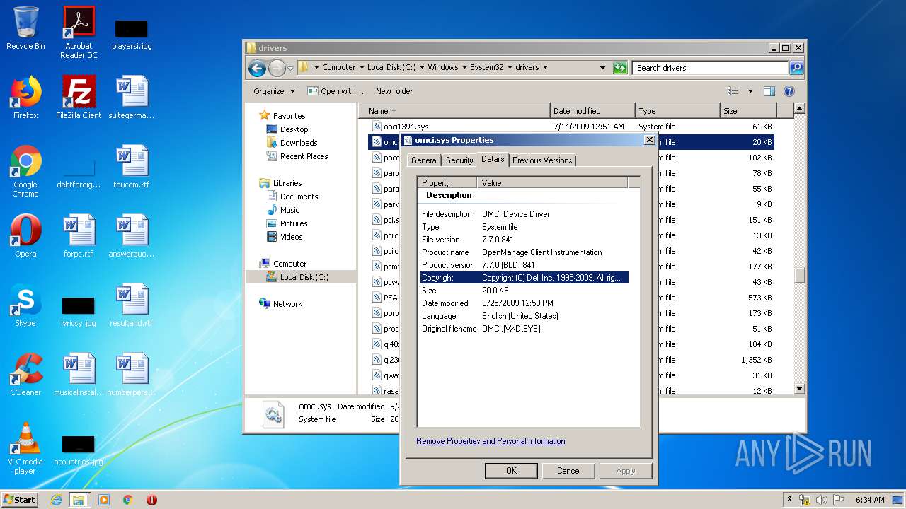Launch FileZilla Client shortcut
This screenshot has width=906, height=509.
click(79, 98)
